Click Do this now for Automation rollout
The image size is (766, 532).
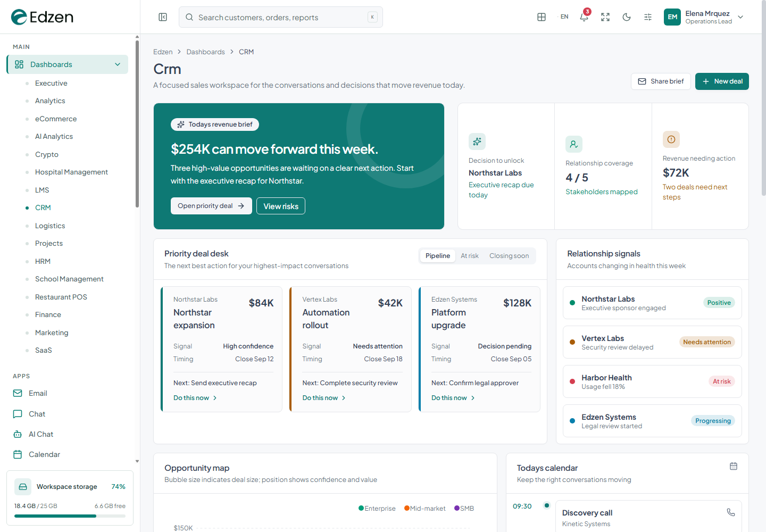[x=324, y=398]
